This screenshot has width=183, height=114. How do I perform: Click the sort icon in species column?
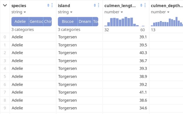pyautogui.click(x=48, y=5)
